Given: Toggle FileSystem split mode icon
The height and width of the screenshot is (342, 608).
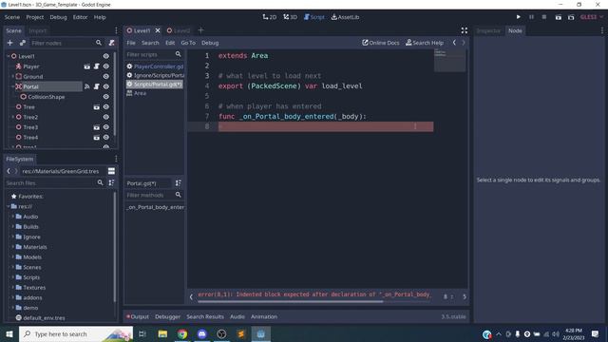Looking at the screenshot, I should point(112,171).
